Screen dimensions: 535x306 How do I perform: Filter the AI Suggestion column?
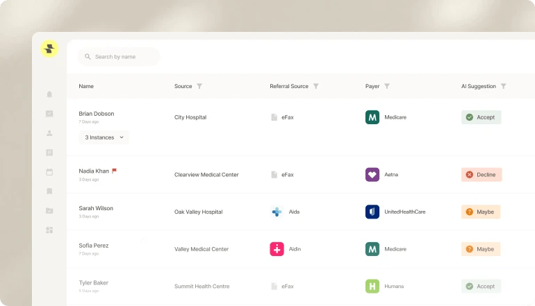(x=503, y=86)
